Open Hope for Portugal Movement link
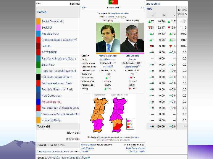Viewport: 213px width, 159px height. tap(59, 71)
